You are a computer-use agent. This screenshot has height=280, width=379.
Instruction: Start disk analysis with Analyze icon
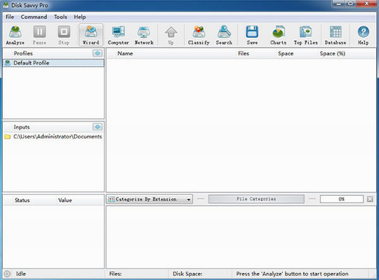[x=15, y=35]
